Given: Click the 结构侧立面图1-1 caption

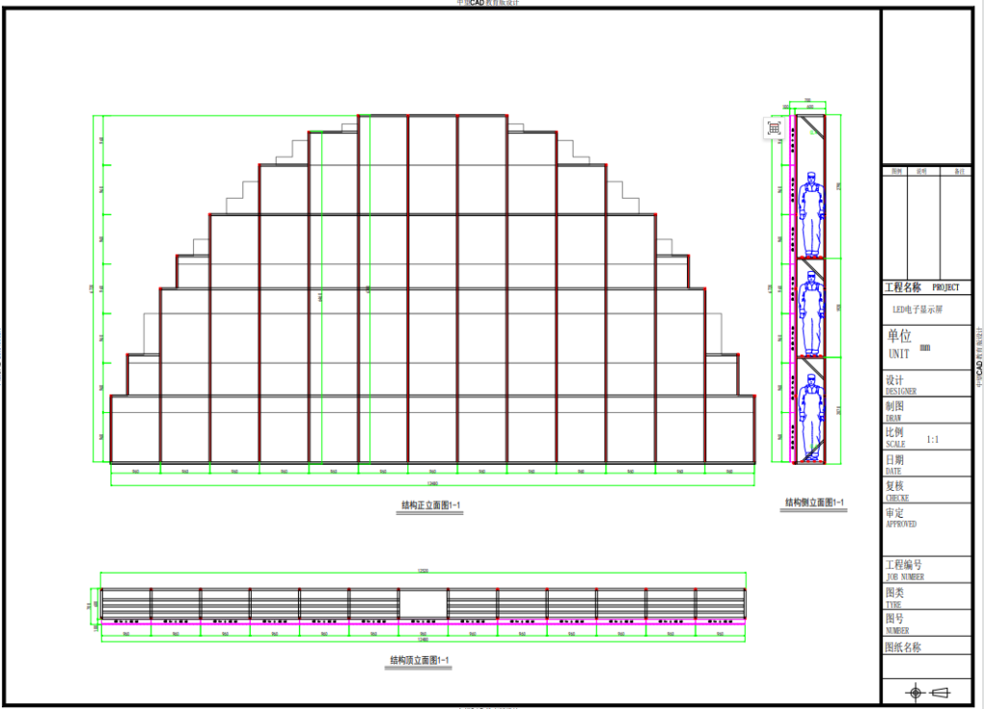Looking at the screenshot, I should click(814, 502).
